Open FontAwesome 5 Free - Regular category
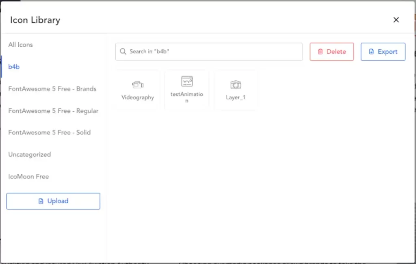The image size is (416, 264). (53, 110)
